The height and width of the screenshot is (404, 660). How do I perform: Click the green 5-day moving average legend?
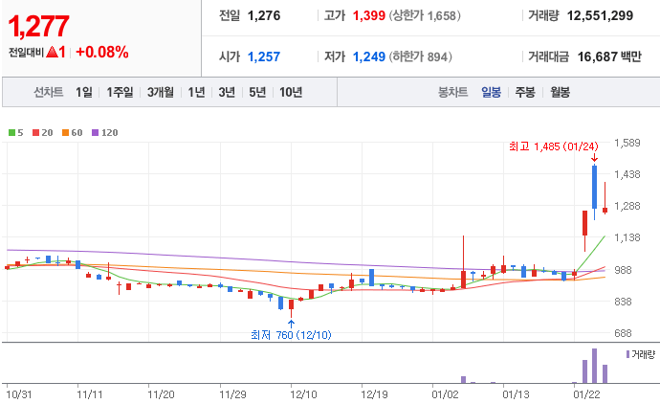[16, 133]
